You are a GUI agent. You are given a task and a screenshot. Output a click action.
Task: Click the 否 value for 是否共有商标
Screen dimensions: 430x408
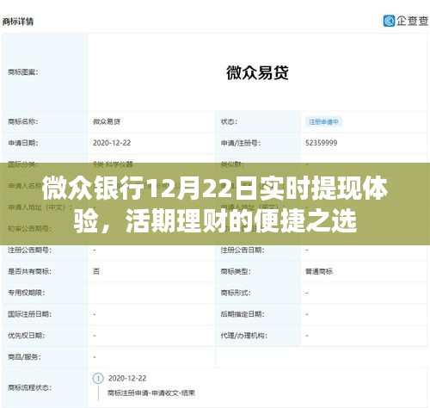pyautogui.click(x=96, y=271)
